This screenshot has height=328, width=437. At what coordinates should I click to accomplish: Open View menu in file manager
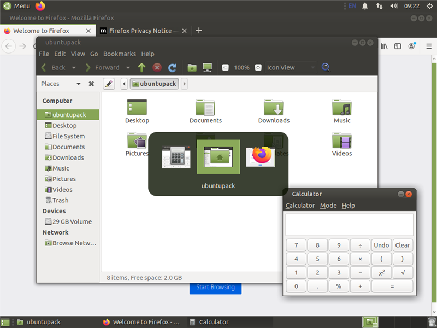[78, 54]
